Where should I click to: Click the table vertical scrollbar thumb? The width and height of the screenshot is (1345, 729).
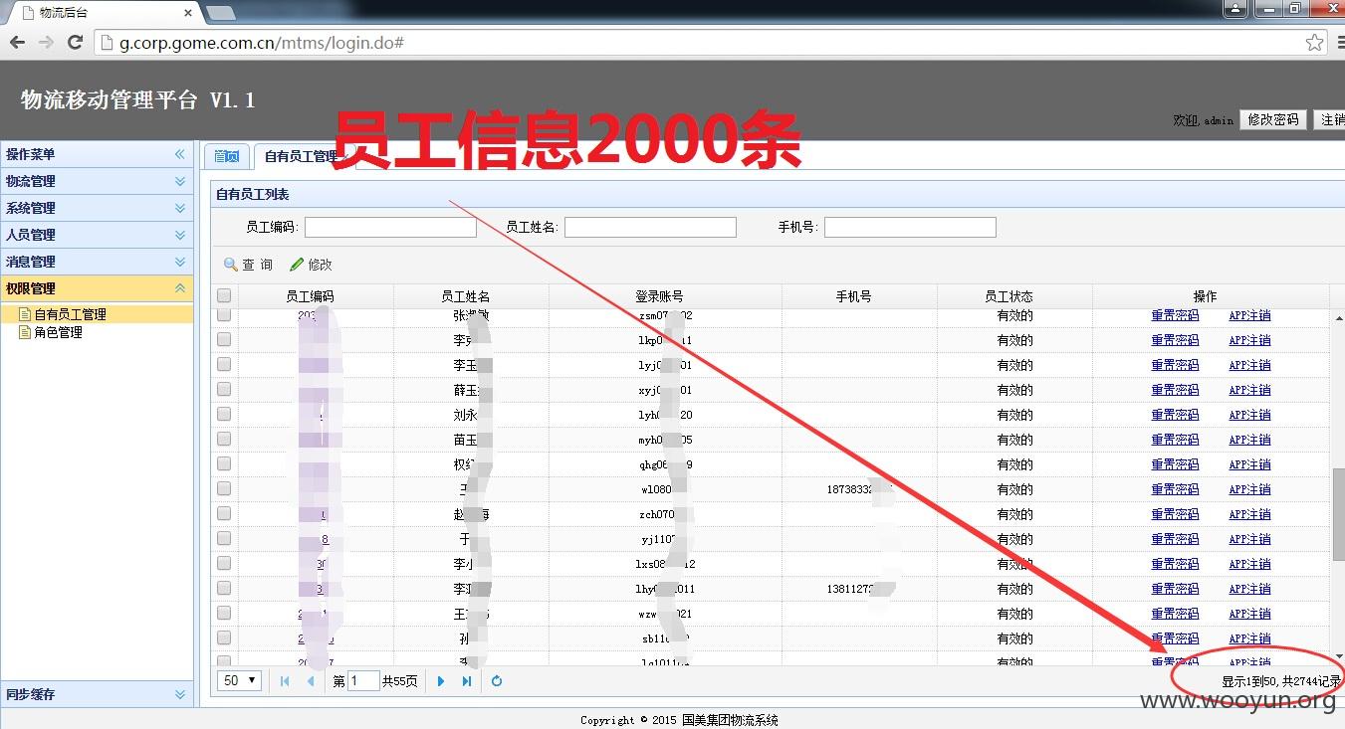tap(1339, 516)
